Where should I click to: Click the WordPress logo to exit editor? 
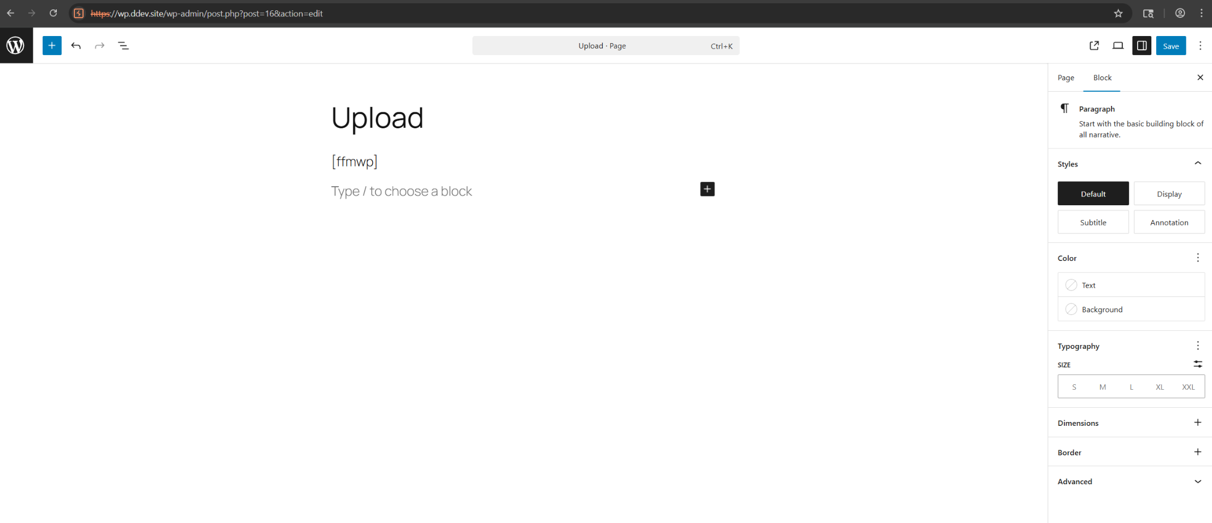tap(16, 45)
